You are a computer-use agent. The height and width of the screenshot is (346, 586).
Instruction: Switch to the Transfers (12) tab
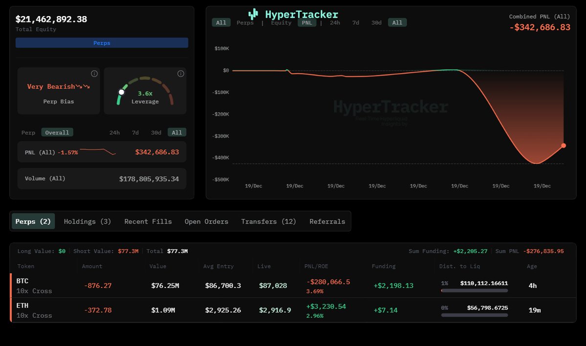click(x=268, y=221)
